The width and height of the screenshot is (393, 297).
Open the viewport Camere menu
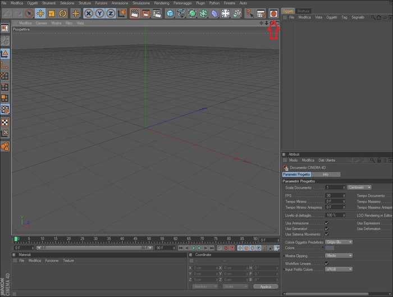pyautogui.click(x=42, y=23)
